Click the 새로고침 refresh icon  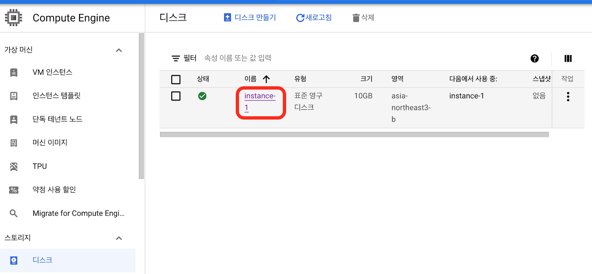[x=300, y=18]
